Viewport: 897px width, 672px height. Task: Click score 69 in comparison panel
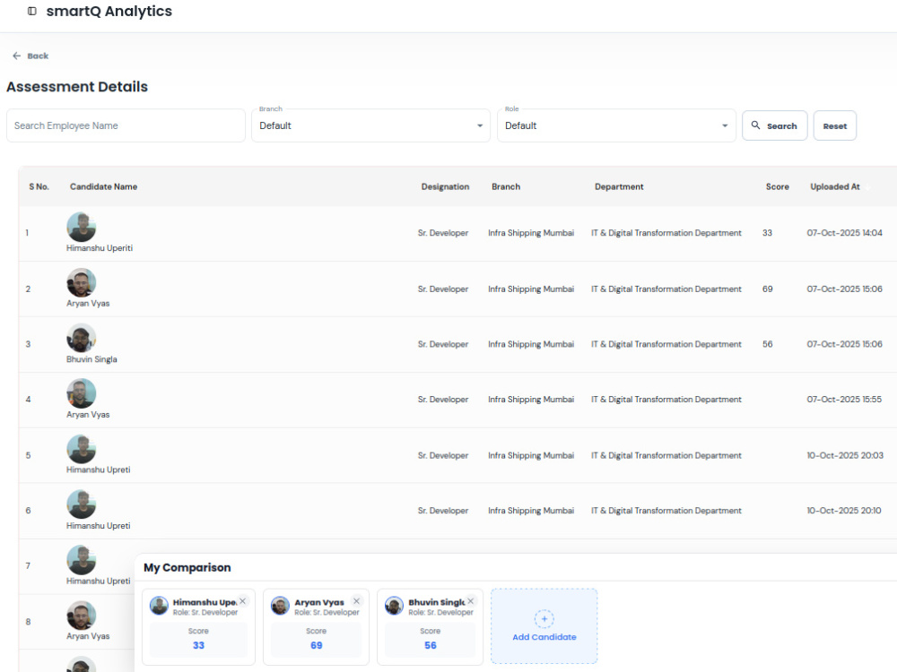tap(317, 645)
